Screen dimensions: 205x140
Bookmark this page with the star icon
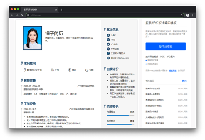[181, 15]
